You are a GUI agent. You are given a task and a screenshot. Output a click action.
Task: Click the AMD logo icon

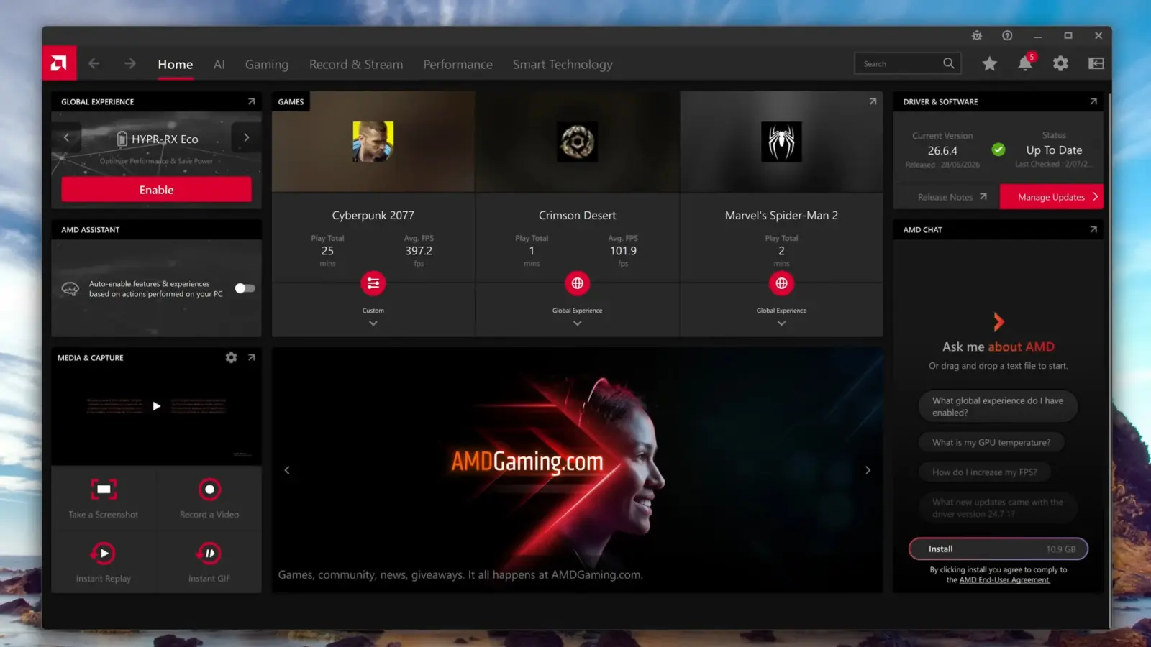59,63
